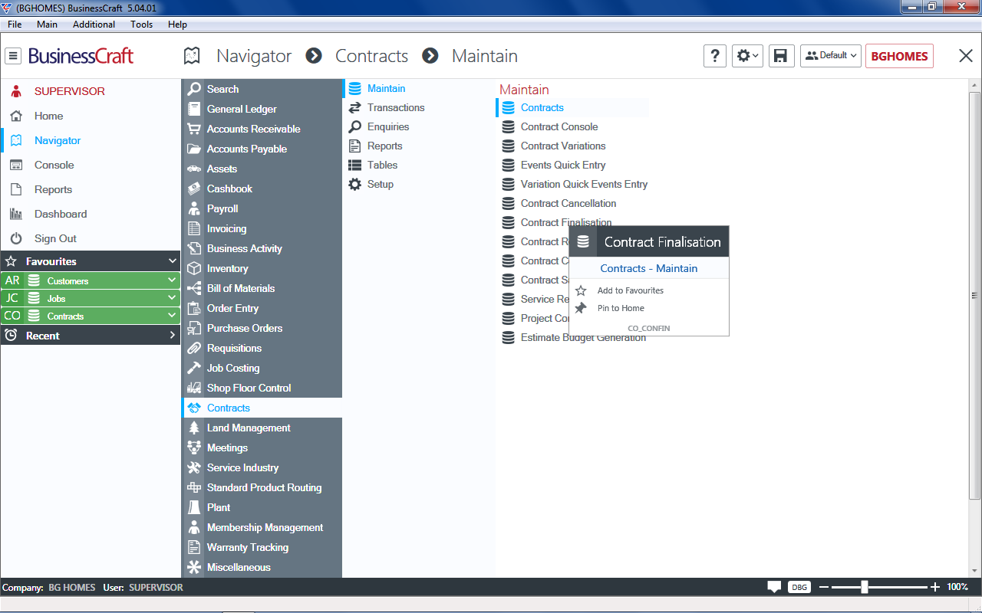Open the Main menu

47,25
